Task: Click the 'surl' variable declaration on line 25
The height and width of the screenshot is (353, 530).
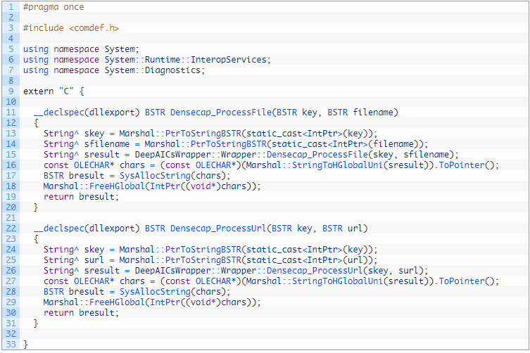Action: coord(94,260)
